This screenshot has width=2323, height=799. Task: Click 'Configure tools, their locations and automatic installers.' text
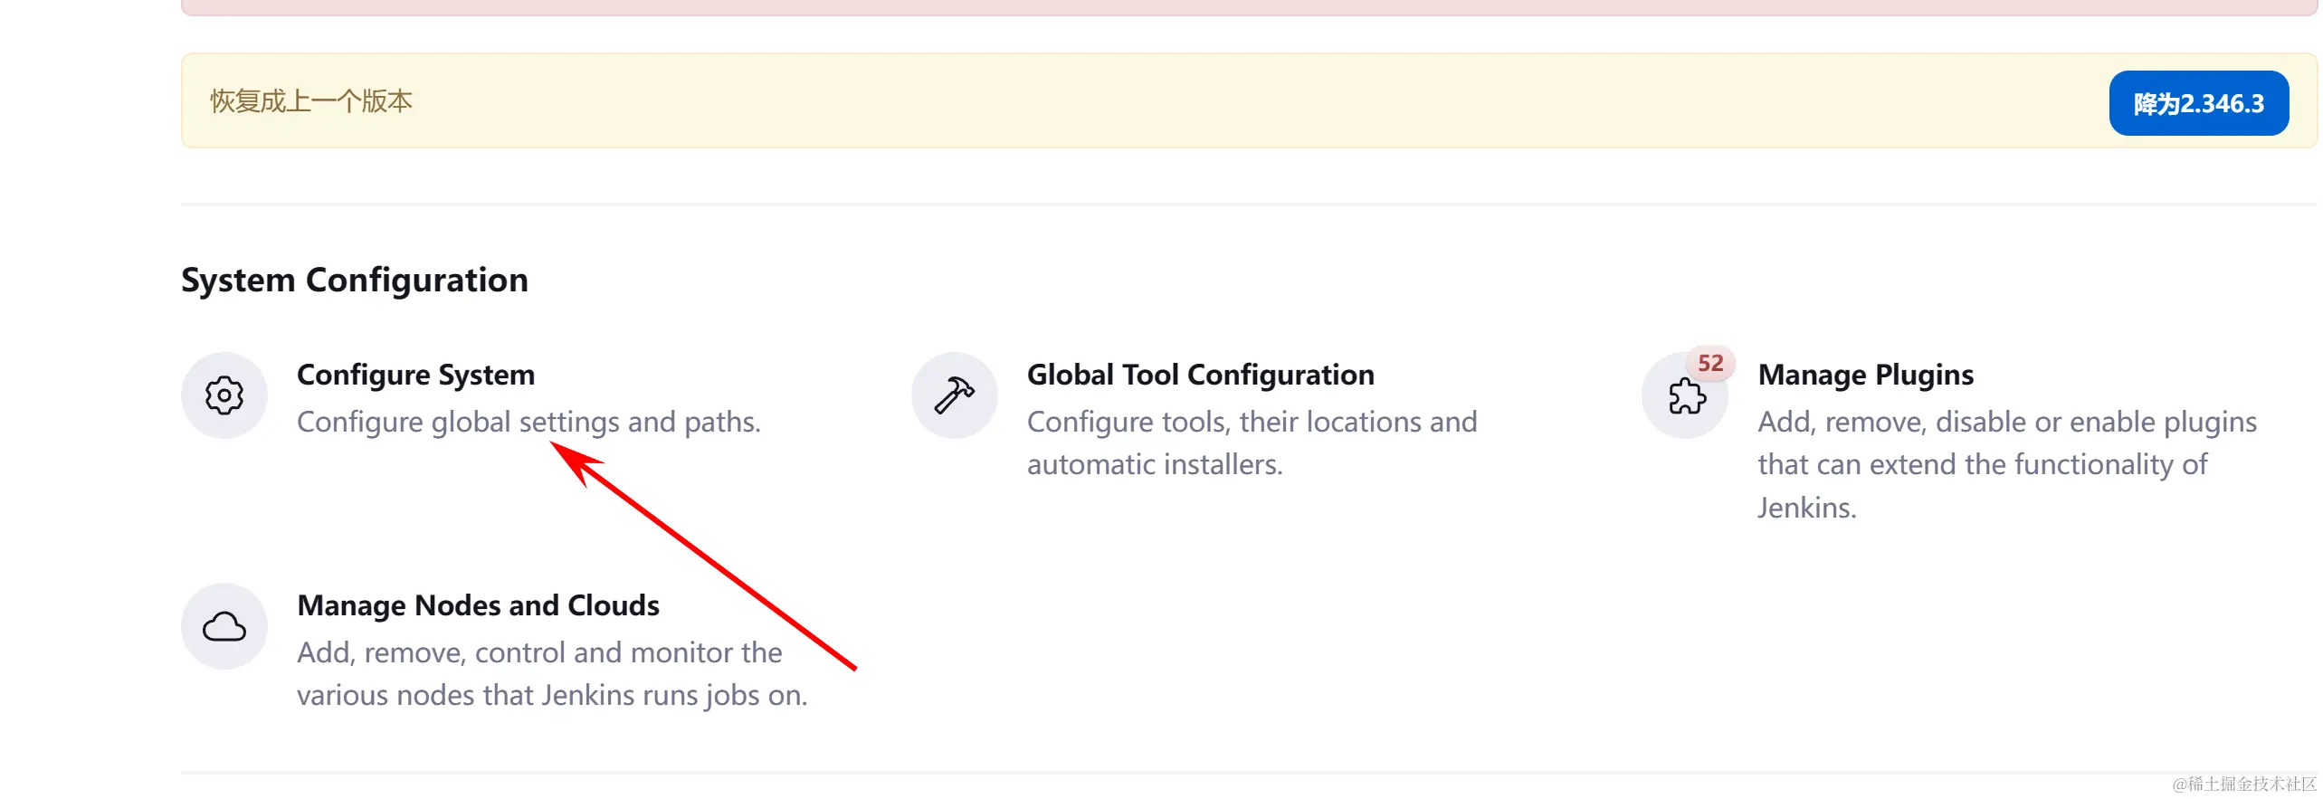[x=1252, y=442]
